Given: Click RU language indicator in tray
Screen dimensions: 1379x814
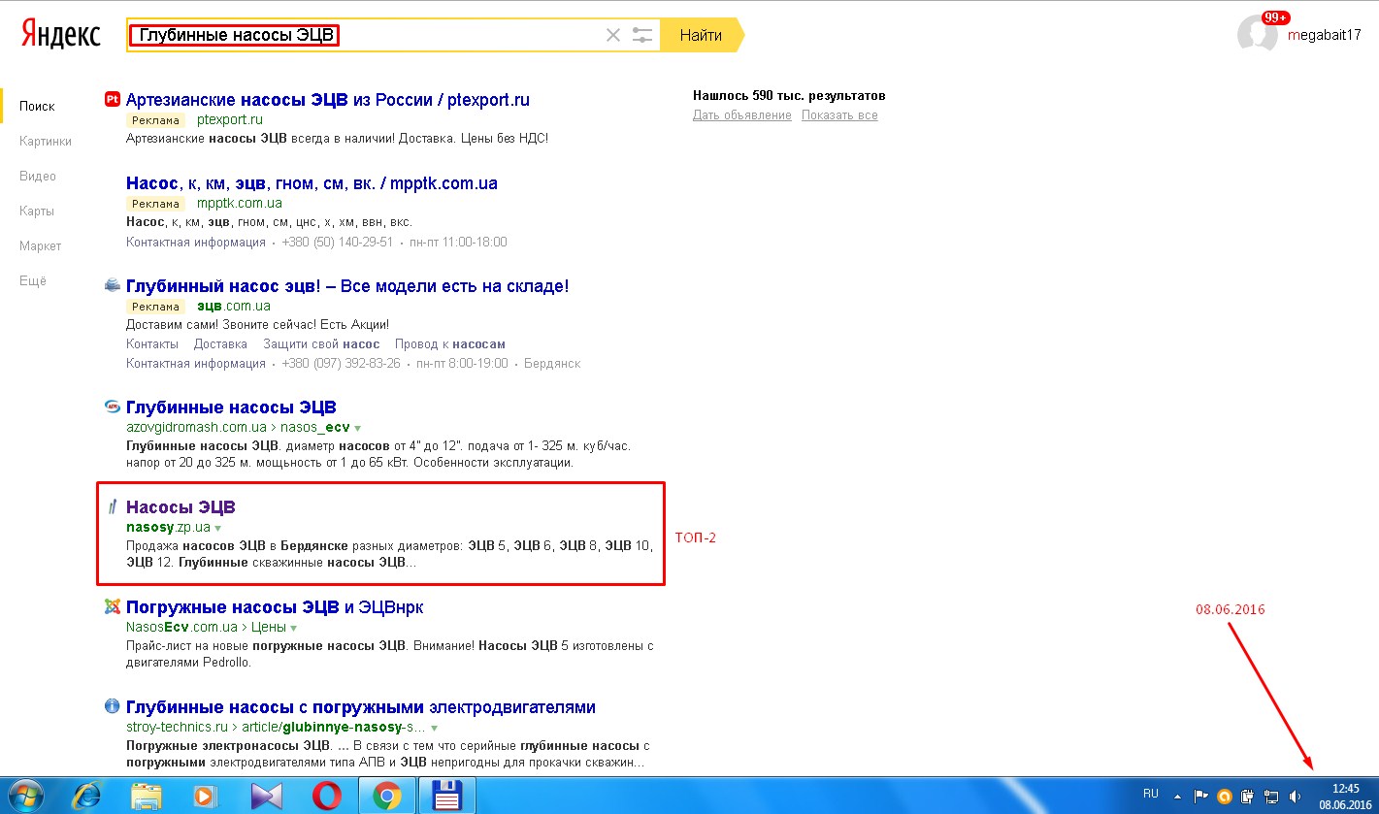Looking at the screenshot, I should 1151,793.
